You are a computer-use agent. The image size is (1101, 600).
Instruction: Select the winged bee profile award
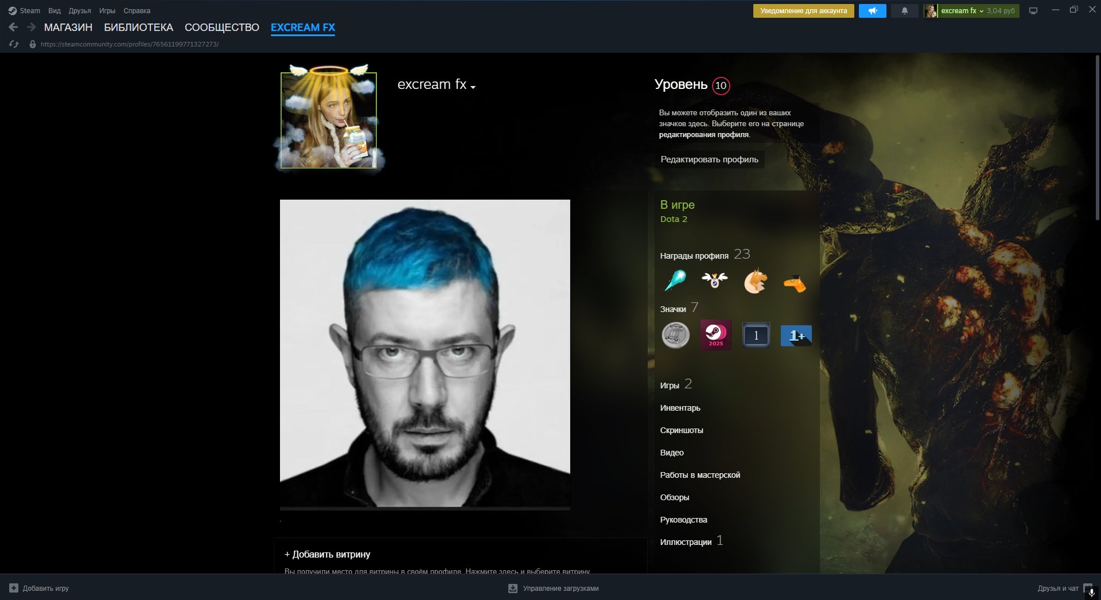click(715, 281)
